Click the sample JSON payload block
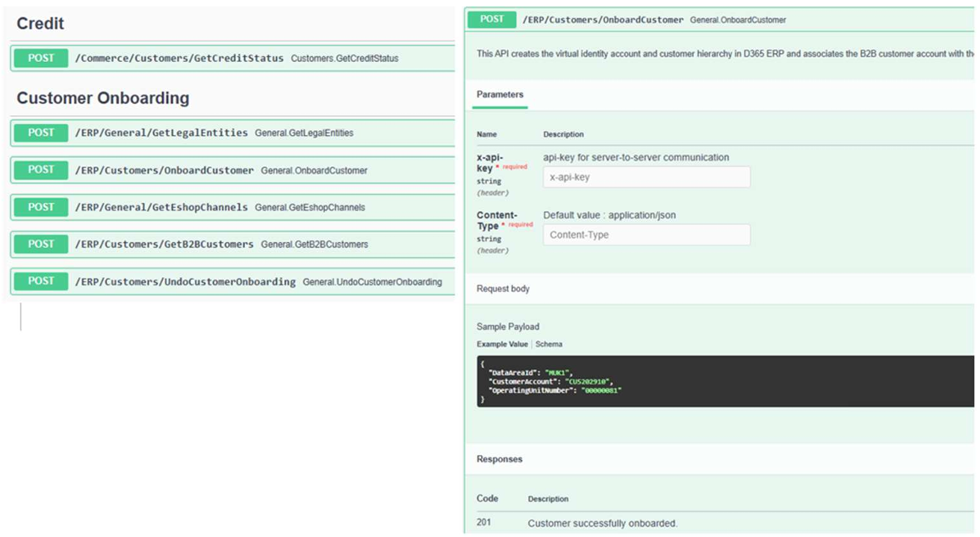Screen dimensions: 980x537 [725, 381]
